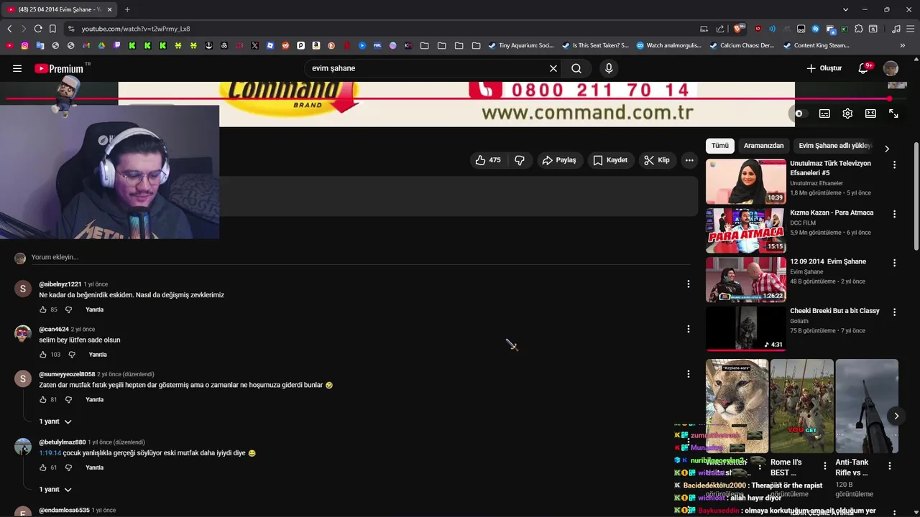
Task: Enter fullscreen from player controls
Action: [893, 113]
